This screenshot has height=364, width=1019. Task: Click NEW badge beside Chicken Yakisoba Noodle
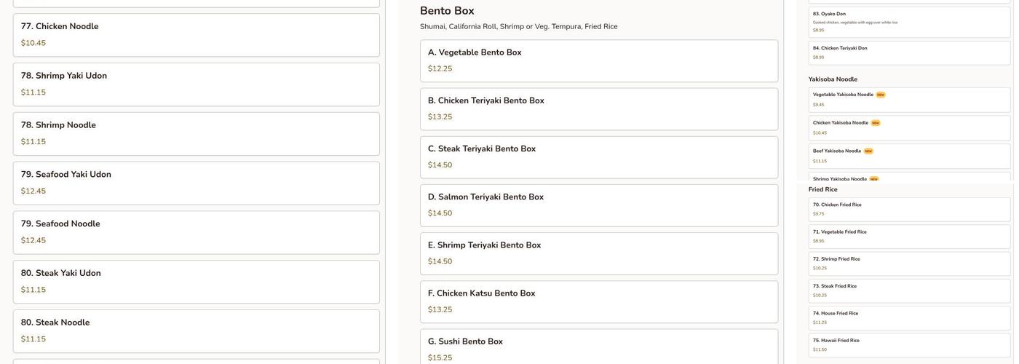coord(876,123)
